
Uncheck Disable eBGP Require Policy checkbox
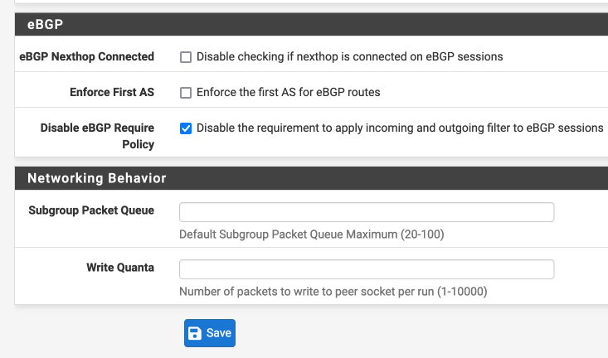tap(186, 128)
